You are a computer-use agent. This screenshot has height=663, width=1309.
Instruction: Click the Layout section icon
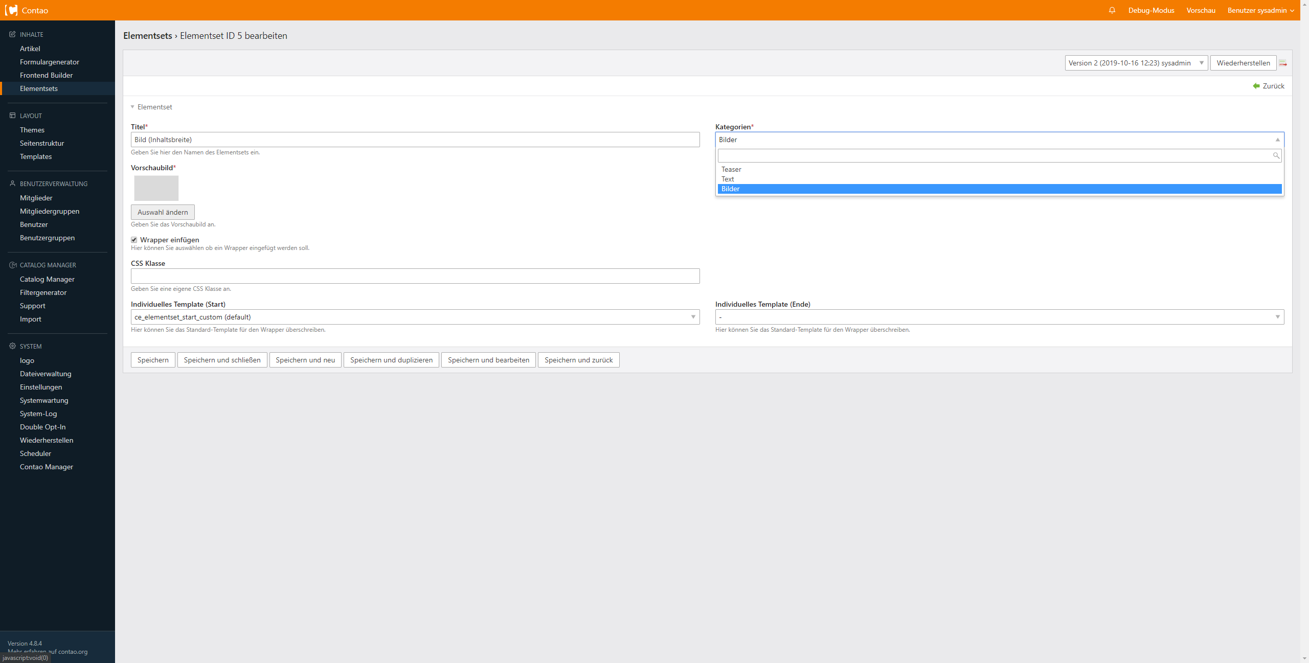[x=13, y=116]
